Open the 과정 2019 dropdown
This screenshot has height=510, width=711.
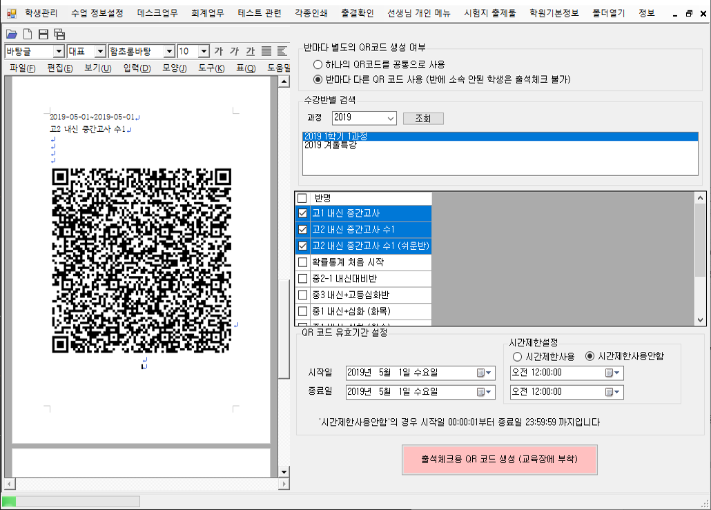(x=391, y=118)
